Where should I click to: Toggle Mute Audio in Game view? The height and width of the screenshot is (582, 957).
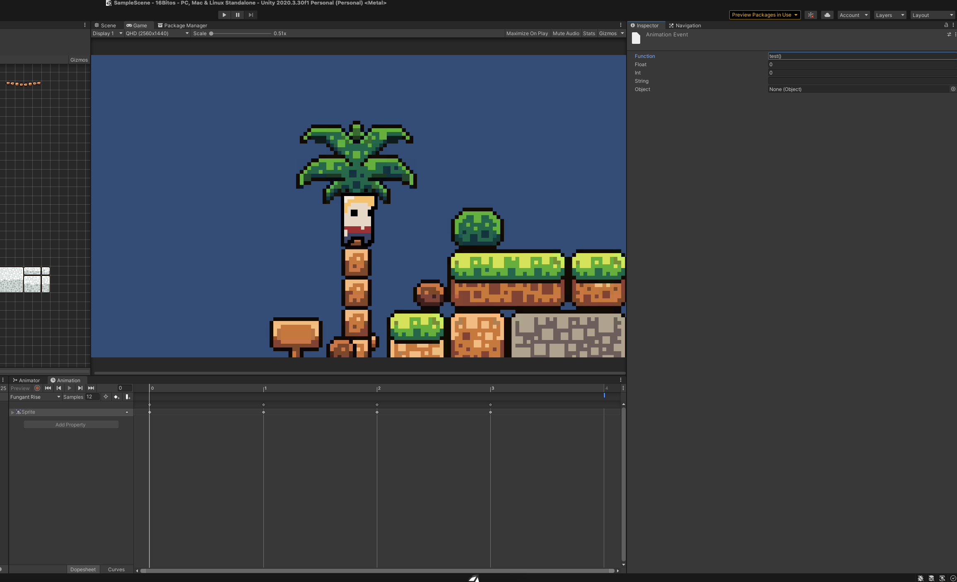click(x=566, y=34)
